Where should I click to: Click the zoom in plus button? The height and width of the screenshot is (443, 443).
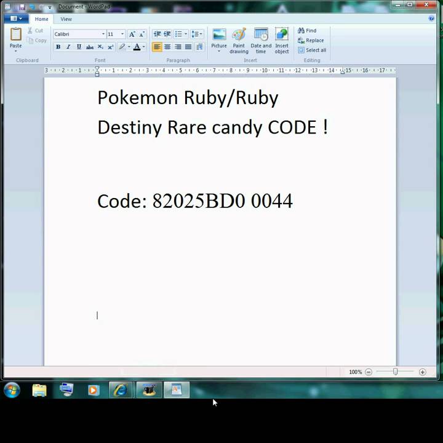(422, 372)
